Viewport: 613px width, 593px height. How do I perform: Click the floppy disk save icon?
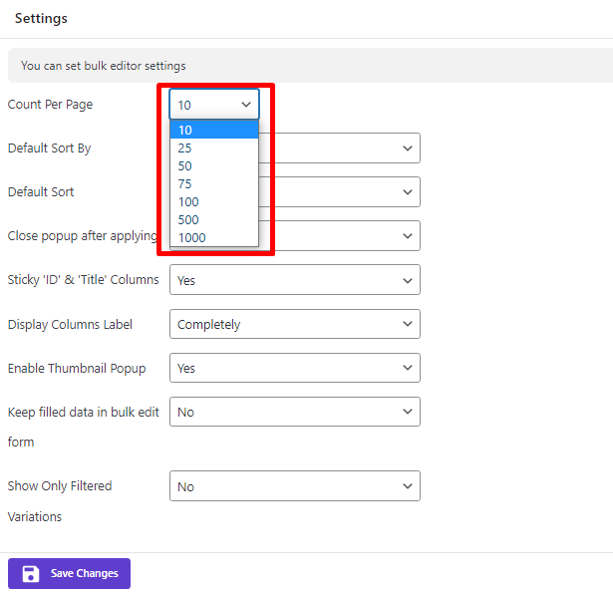coord(30,573)
